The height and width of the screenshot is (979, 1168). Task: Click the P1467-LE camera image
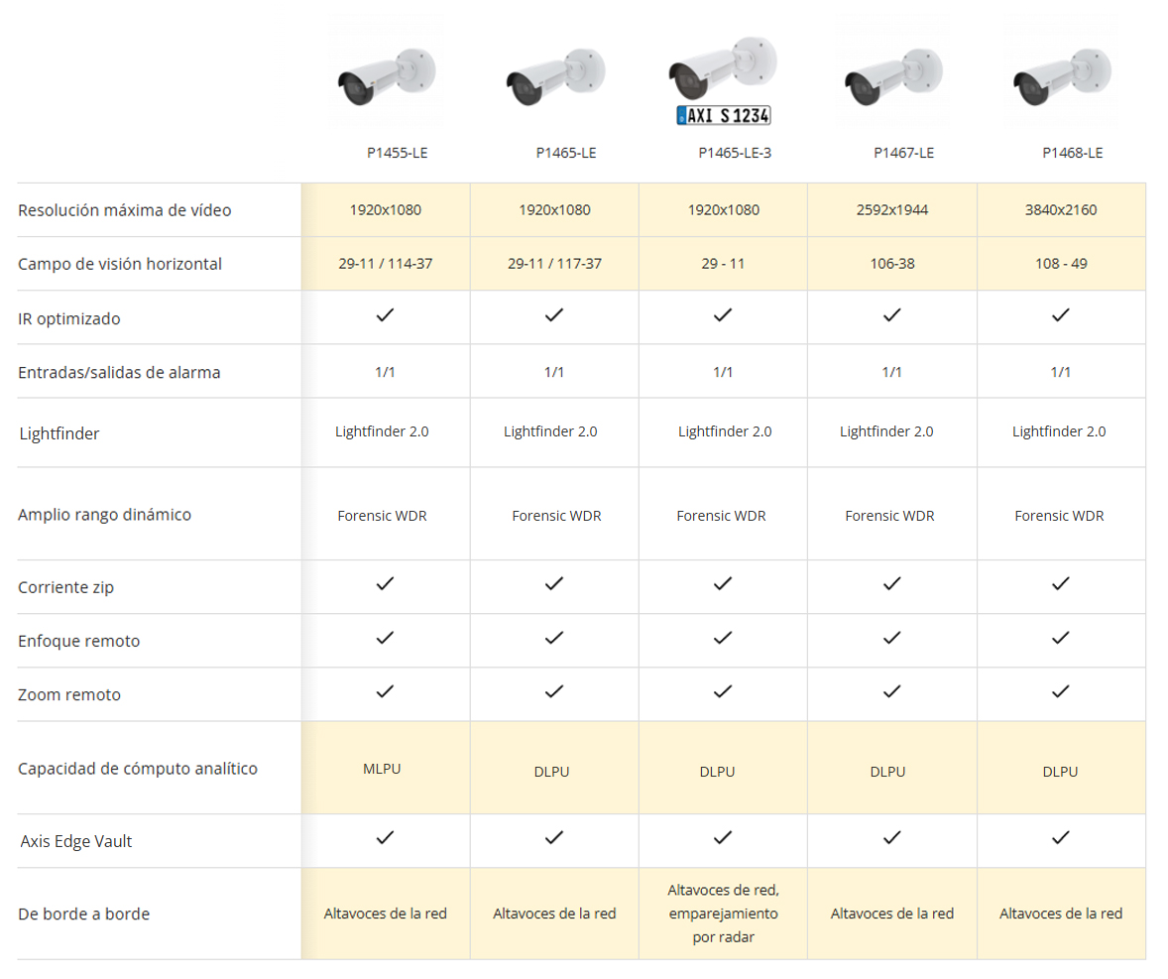pos(892,77)
